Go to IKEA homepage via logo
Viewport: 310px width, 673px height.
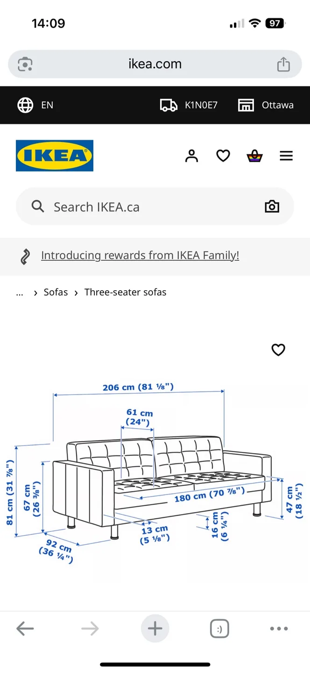point(54,155)
